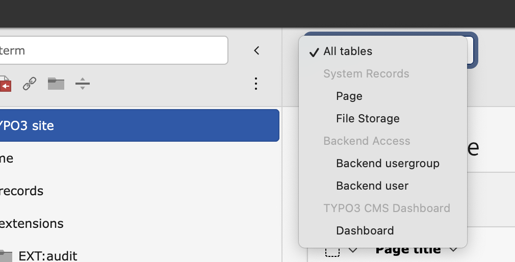Click the EXT:audit folder icon
The width and height of the screenshot is (515, 262).
tap(5, 254)
